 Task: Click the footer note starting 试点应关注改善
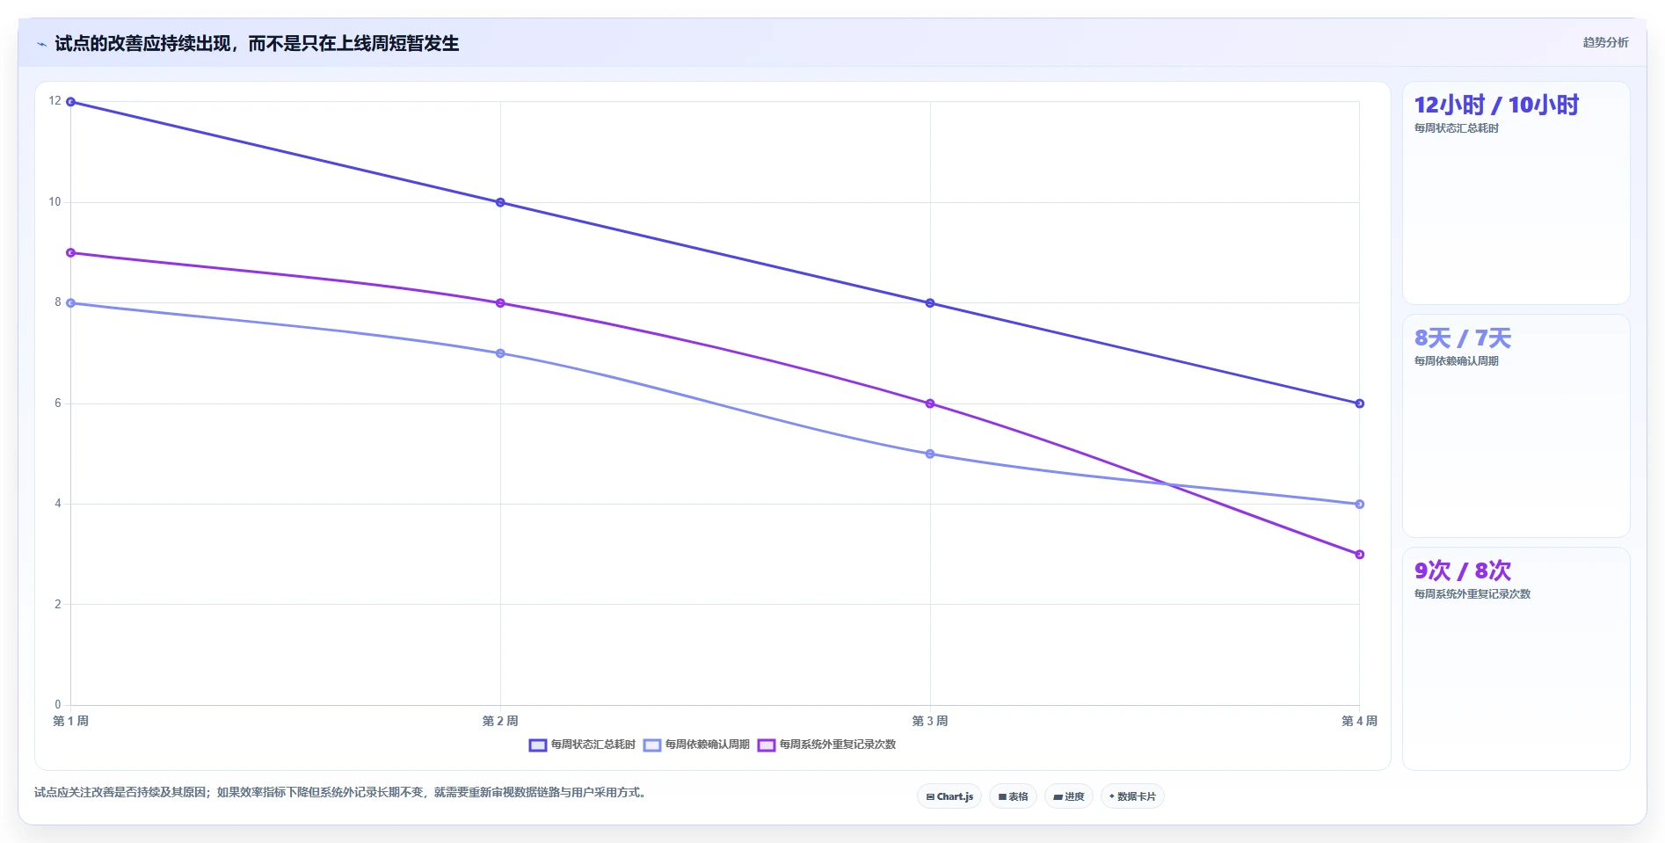pos(341,793)
